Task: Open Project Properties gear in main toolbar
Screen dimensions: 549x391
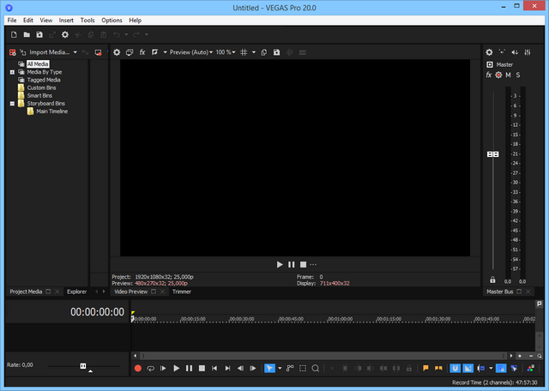Action: tap(64, 35)
